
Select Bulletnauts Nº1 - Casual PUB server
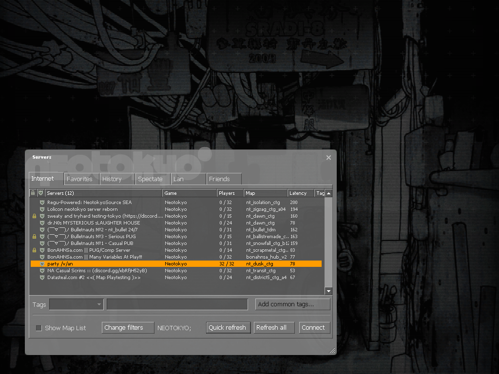coord(90,243)
